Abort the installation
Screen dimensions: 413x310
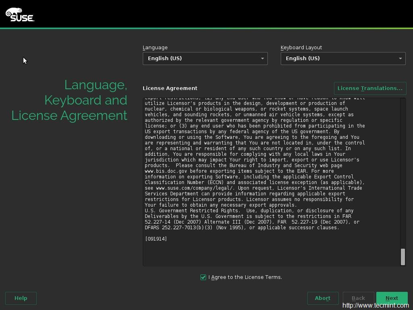click(x=323, y=298)
